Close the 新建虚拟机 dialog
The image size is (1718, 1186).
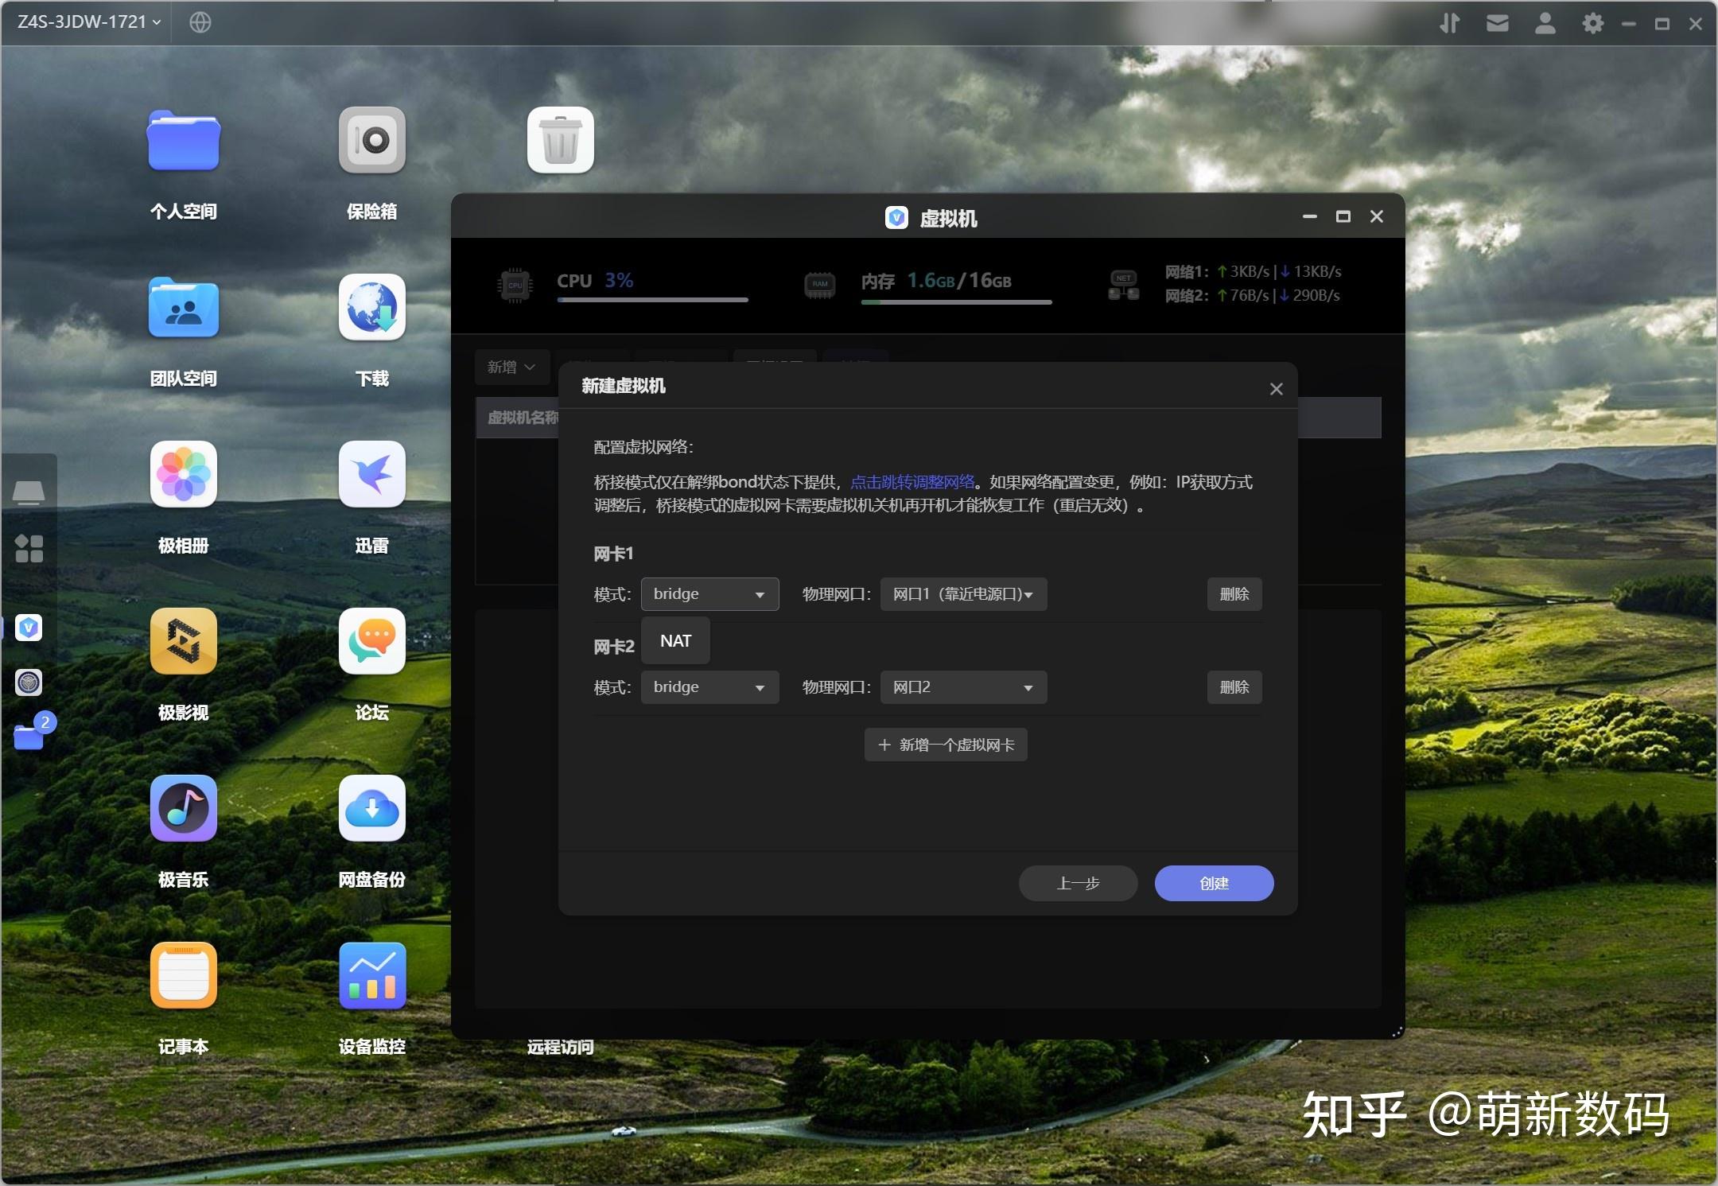(x=1276, y=388)
